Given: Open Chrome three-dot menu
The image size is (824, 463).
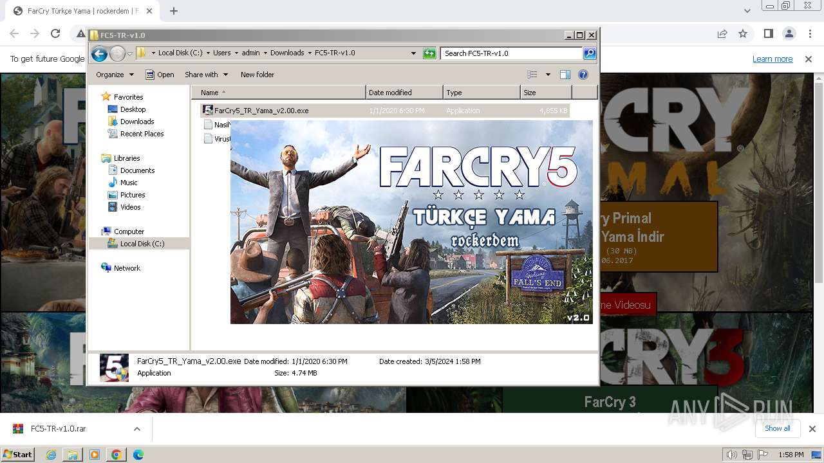Looking at the screenshot, I should click(x=809, y=34).
